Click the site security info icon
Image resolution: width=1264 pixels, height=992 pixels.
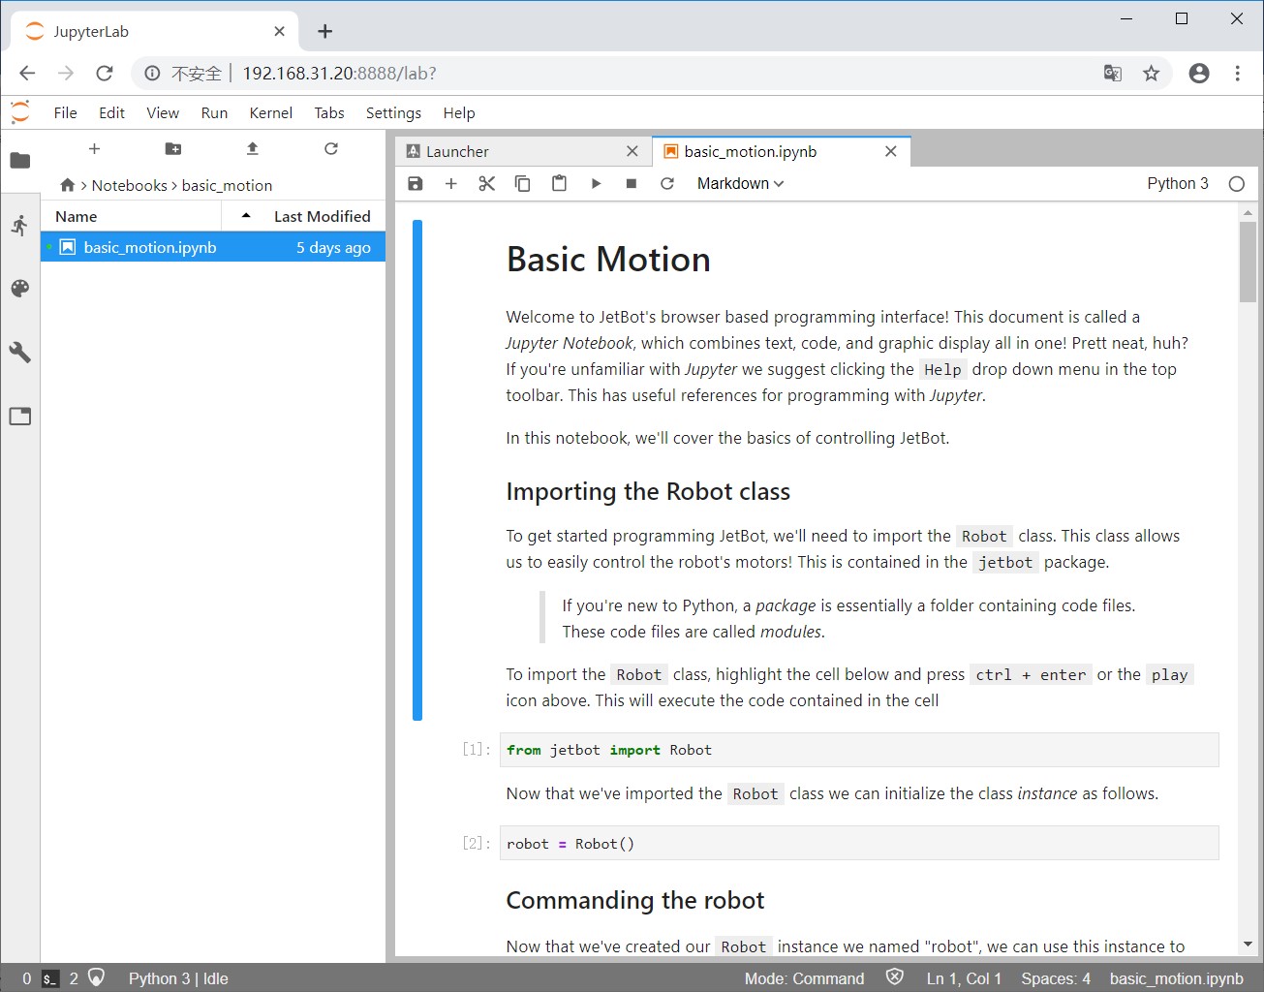[152, 73]
